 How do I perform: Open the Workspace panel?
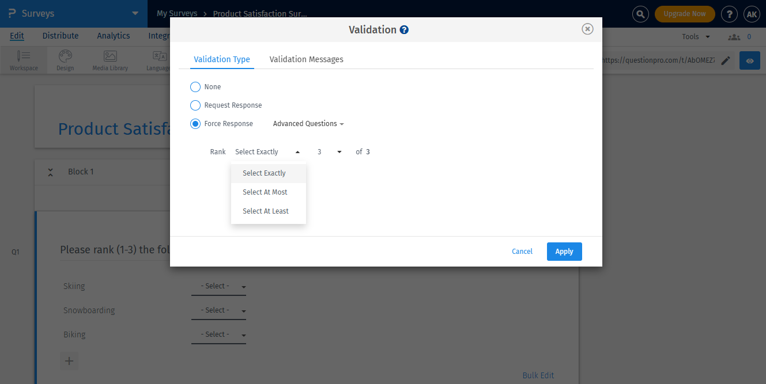pyautogui.click(x=24, y=60)
